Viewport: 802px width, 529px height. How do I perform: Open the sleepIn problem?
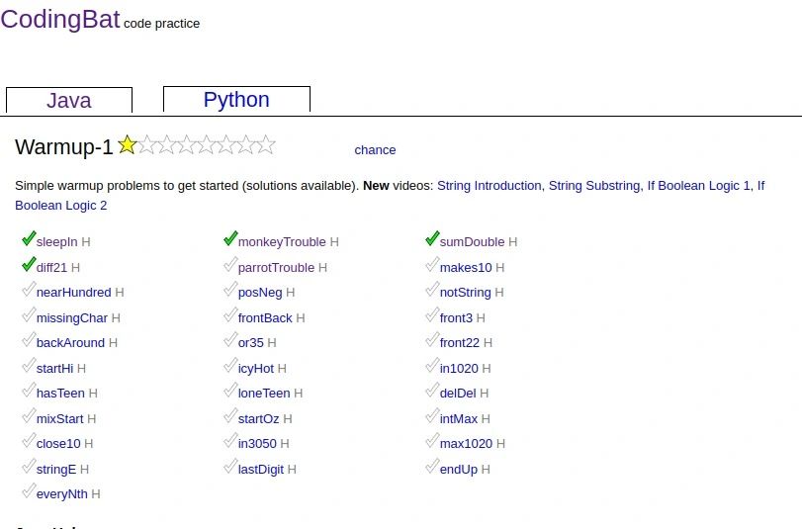pyautogui.click(x=56, y=242)
